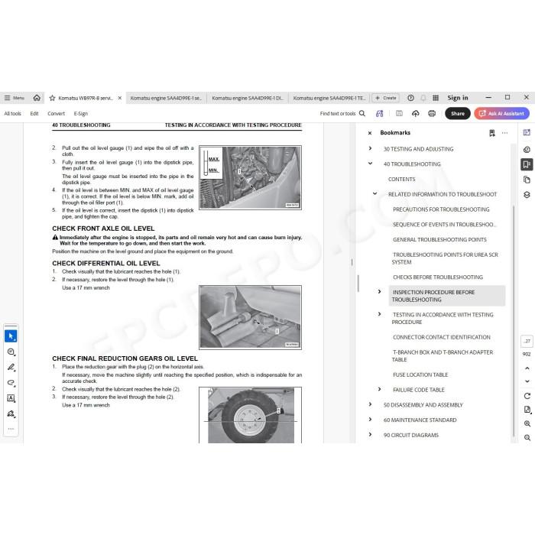Open FUSE LOCATION TABLE bookmark
Viewport: 535px width, 535px height.
click(x=420, y=374)
